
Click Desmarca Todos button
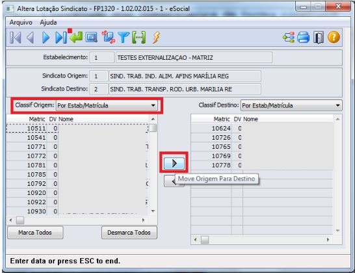(x=129, y=233)
